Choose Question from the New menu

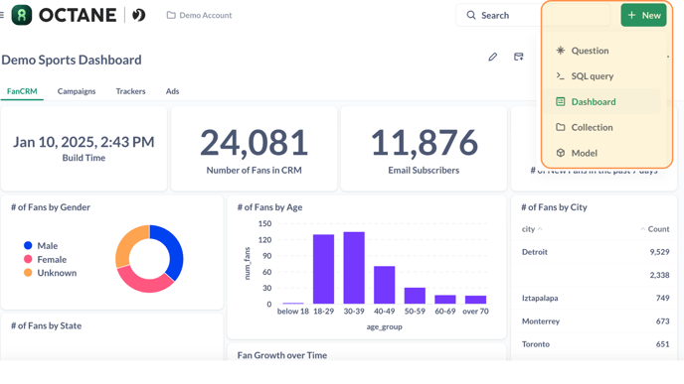click(x=602, y=51)
